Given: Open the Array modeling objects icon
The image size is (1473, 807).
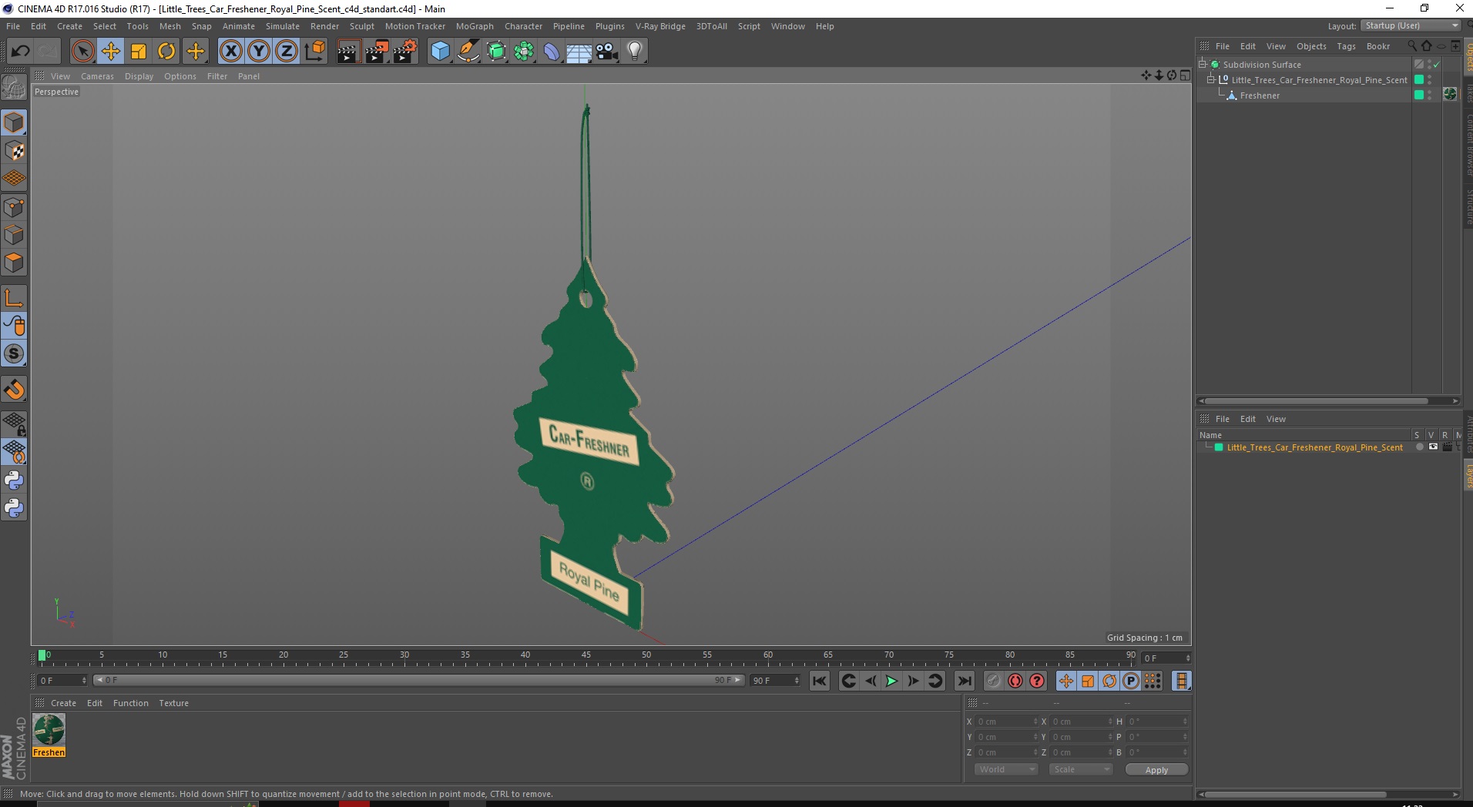Looking at the screenshot, I should (524, 52).
